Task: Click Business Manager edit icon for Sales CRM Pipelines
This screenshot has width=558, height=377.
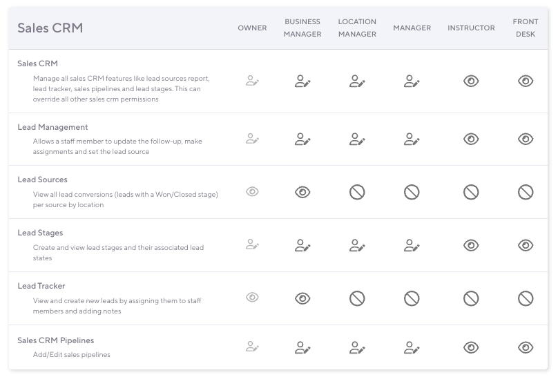Action: [x=302, y=347]
